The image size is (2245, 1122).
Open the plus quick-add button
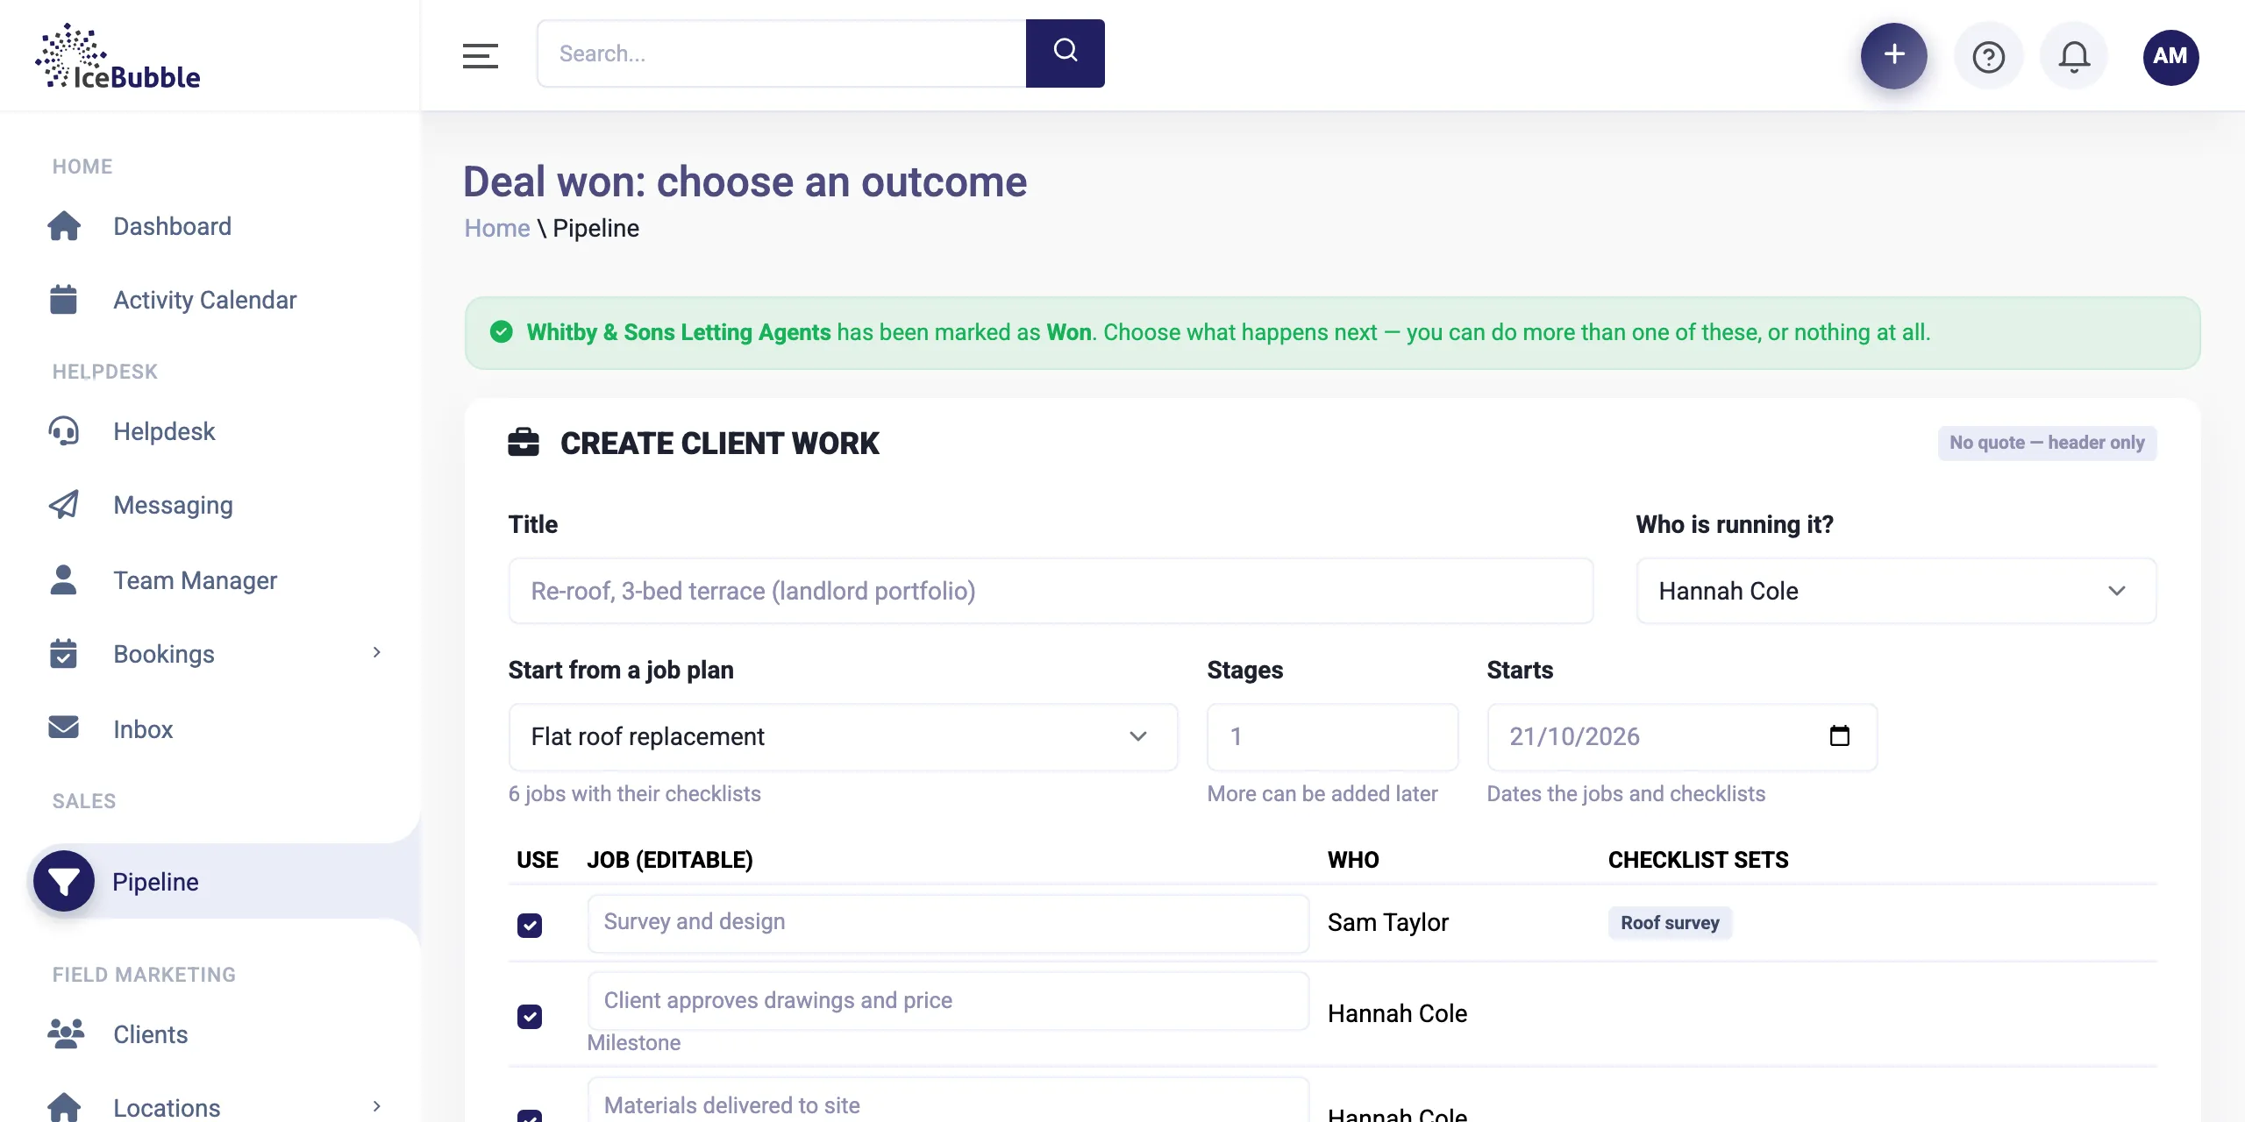1894,54
